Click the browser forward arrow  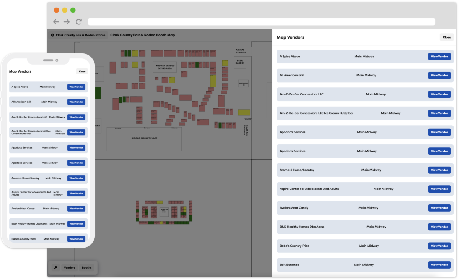click(67, 22)
